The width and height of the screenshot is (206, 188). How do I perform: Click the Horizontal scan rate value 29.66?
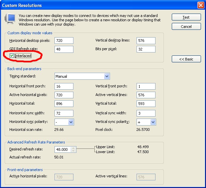[59, 130]
